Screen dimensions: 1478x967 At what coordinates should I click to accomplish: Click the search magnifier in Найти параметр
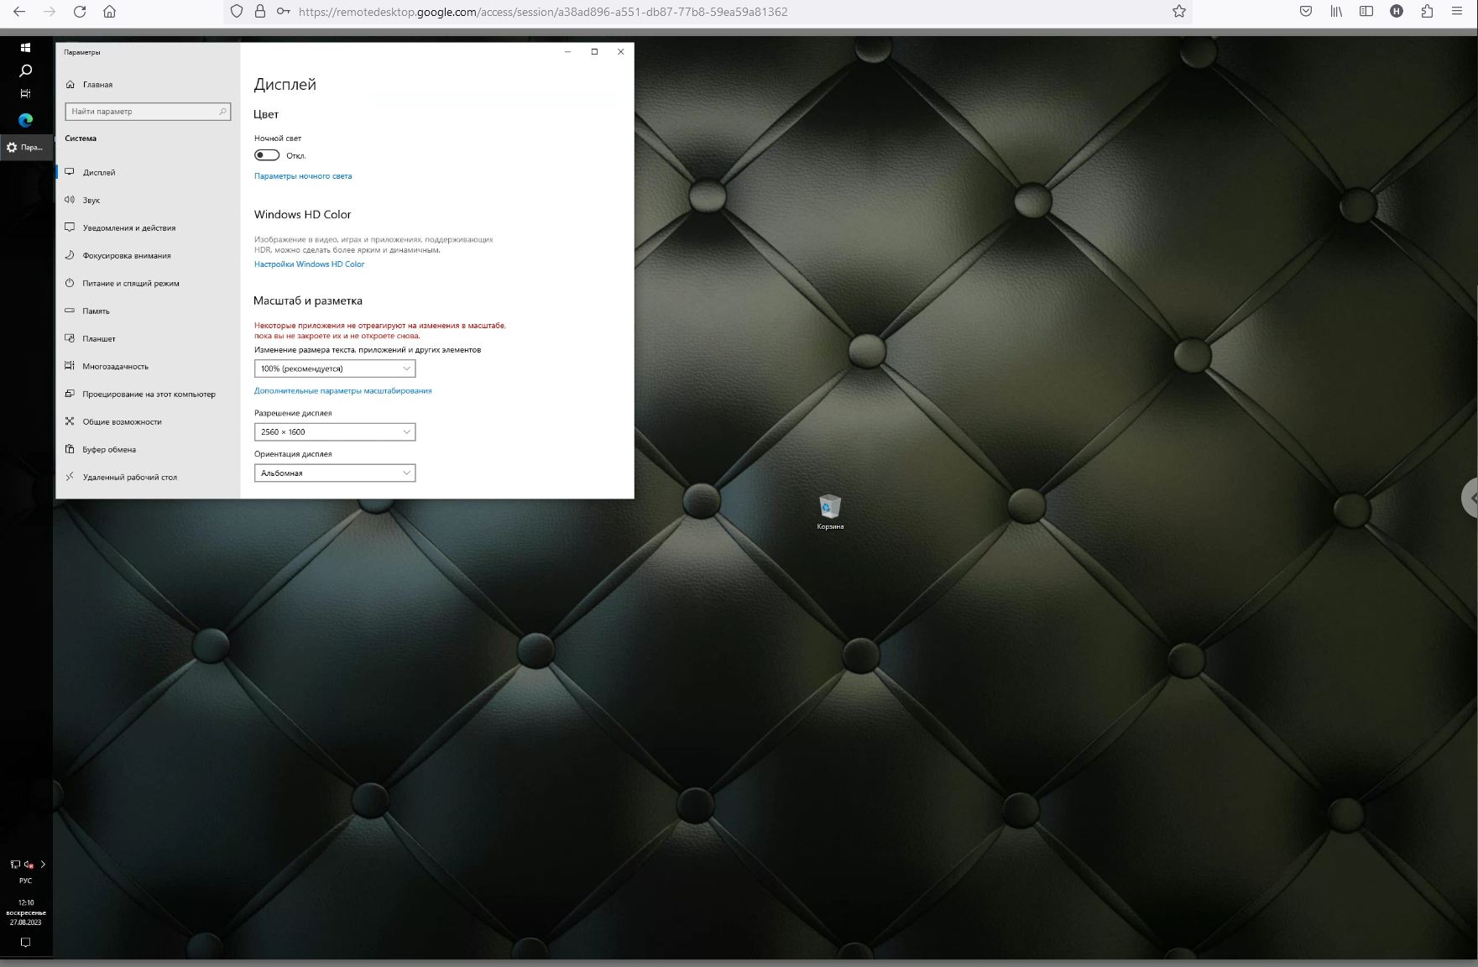[x=222, y=112]
